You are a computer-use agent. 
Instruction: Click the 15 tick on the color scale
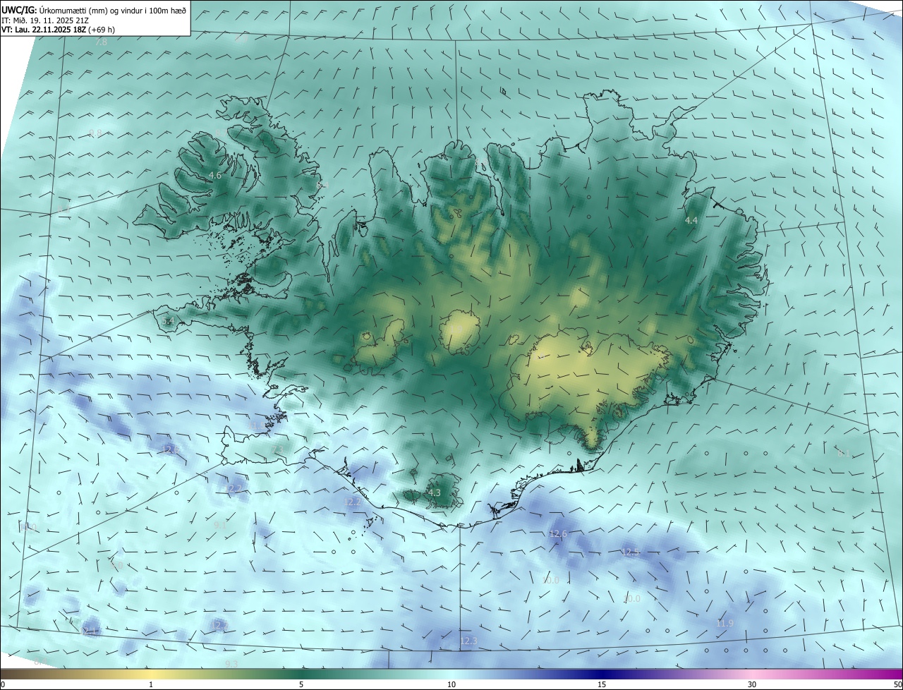[x=602, y=684]
